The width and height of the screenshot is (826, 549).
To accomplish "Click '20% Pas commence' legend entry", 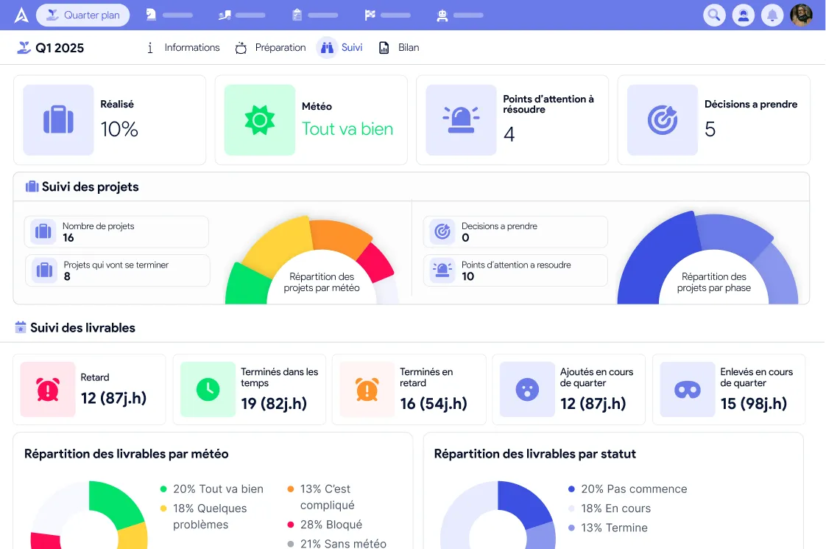I will tap(627, 489).
